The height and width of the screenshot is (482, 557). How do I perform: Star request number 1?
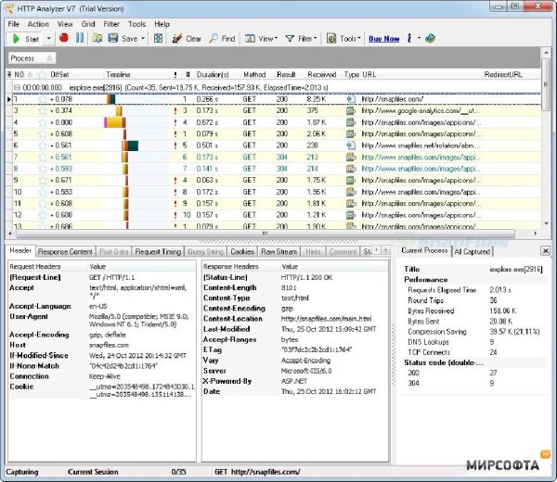[x=43, y=99]
